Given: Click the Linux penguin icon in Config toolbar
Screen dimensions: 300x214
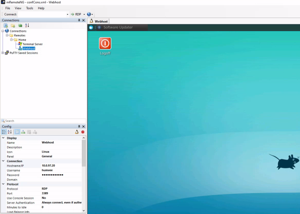Looking at the screenshot, I should tap(77, 132).
